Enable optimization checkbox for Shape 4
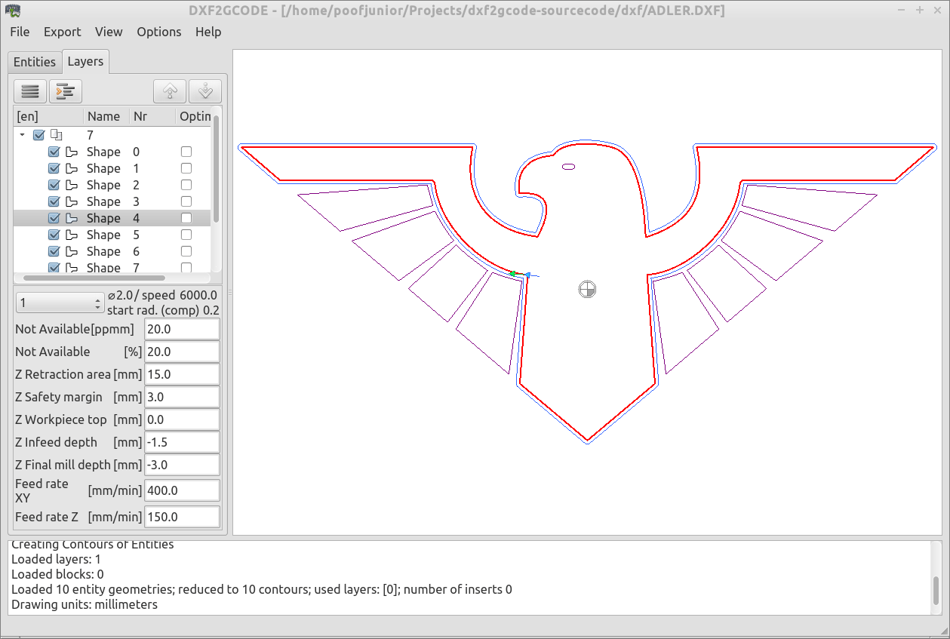Viewport: 950px width, 639px height. 186,218
